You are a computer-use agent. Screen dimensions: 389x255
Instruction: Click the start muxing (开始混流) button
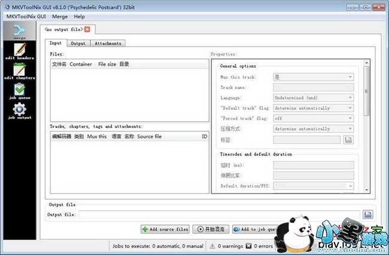tap(211, 229)
